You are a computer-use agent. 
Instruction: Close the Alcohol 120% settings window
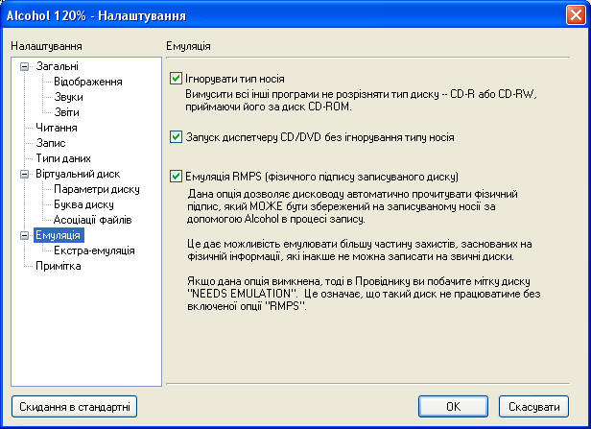pos(574,15)
